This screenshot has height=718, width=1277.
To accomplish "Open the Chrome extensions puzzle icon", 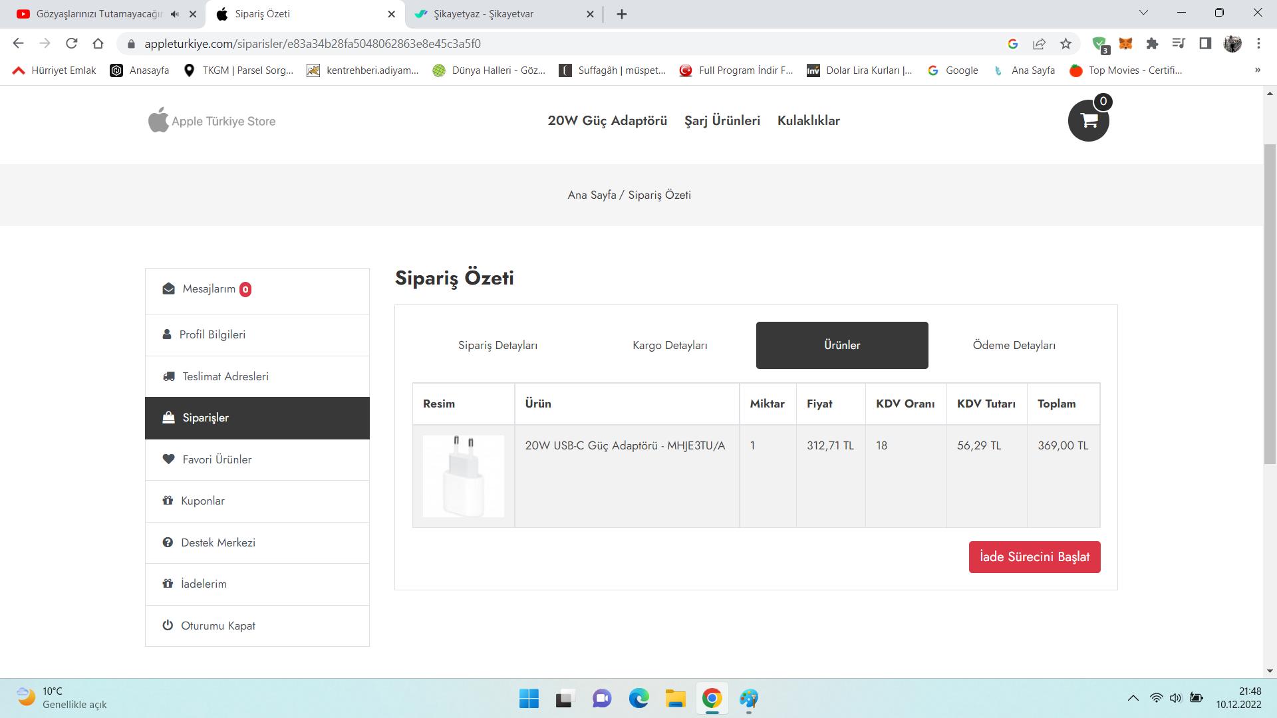I will click(x=1152, y=44).
